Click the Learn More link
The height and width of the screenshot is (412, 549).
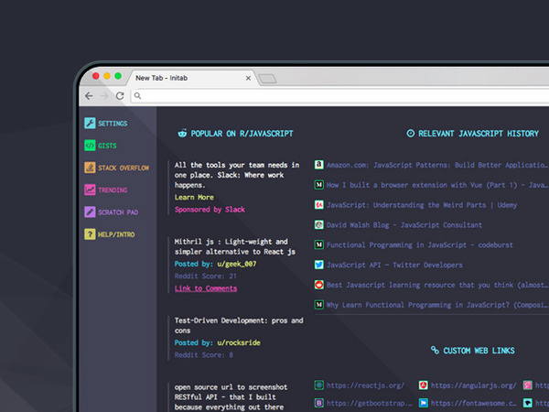[x=194, y=197]
